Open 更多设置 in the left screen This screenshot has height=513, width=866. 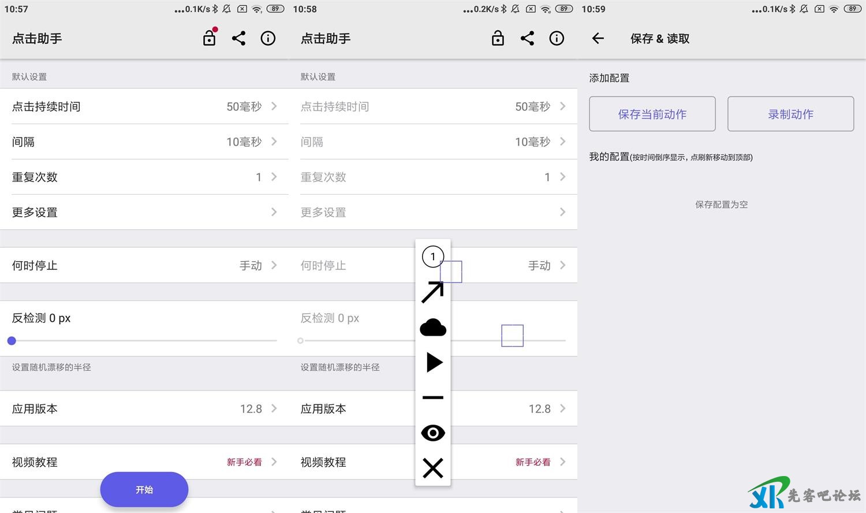(x=144, y=212)
